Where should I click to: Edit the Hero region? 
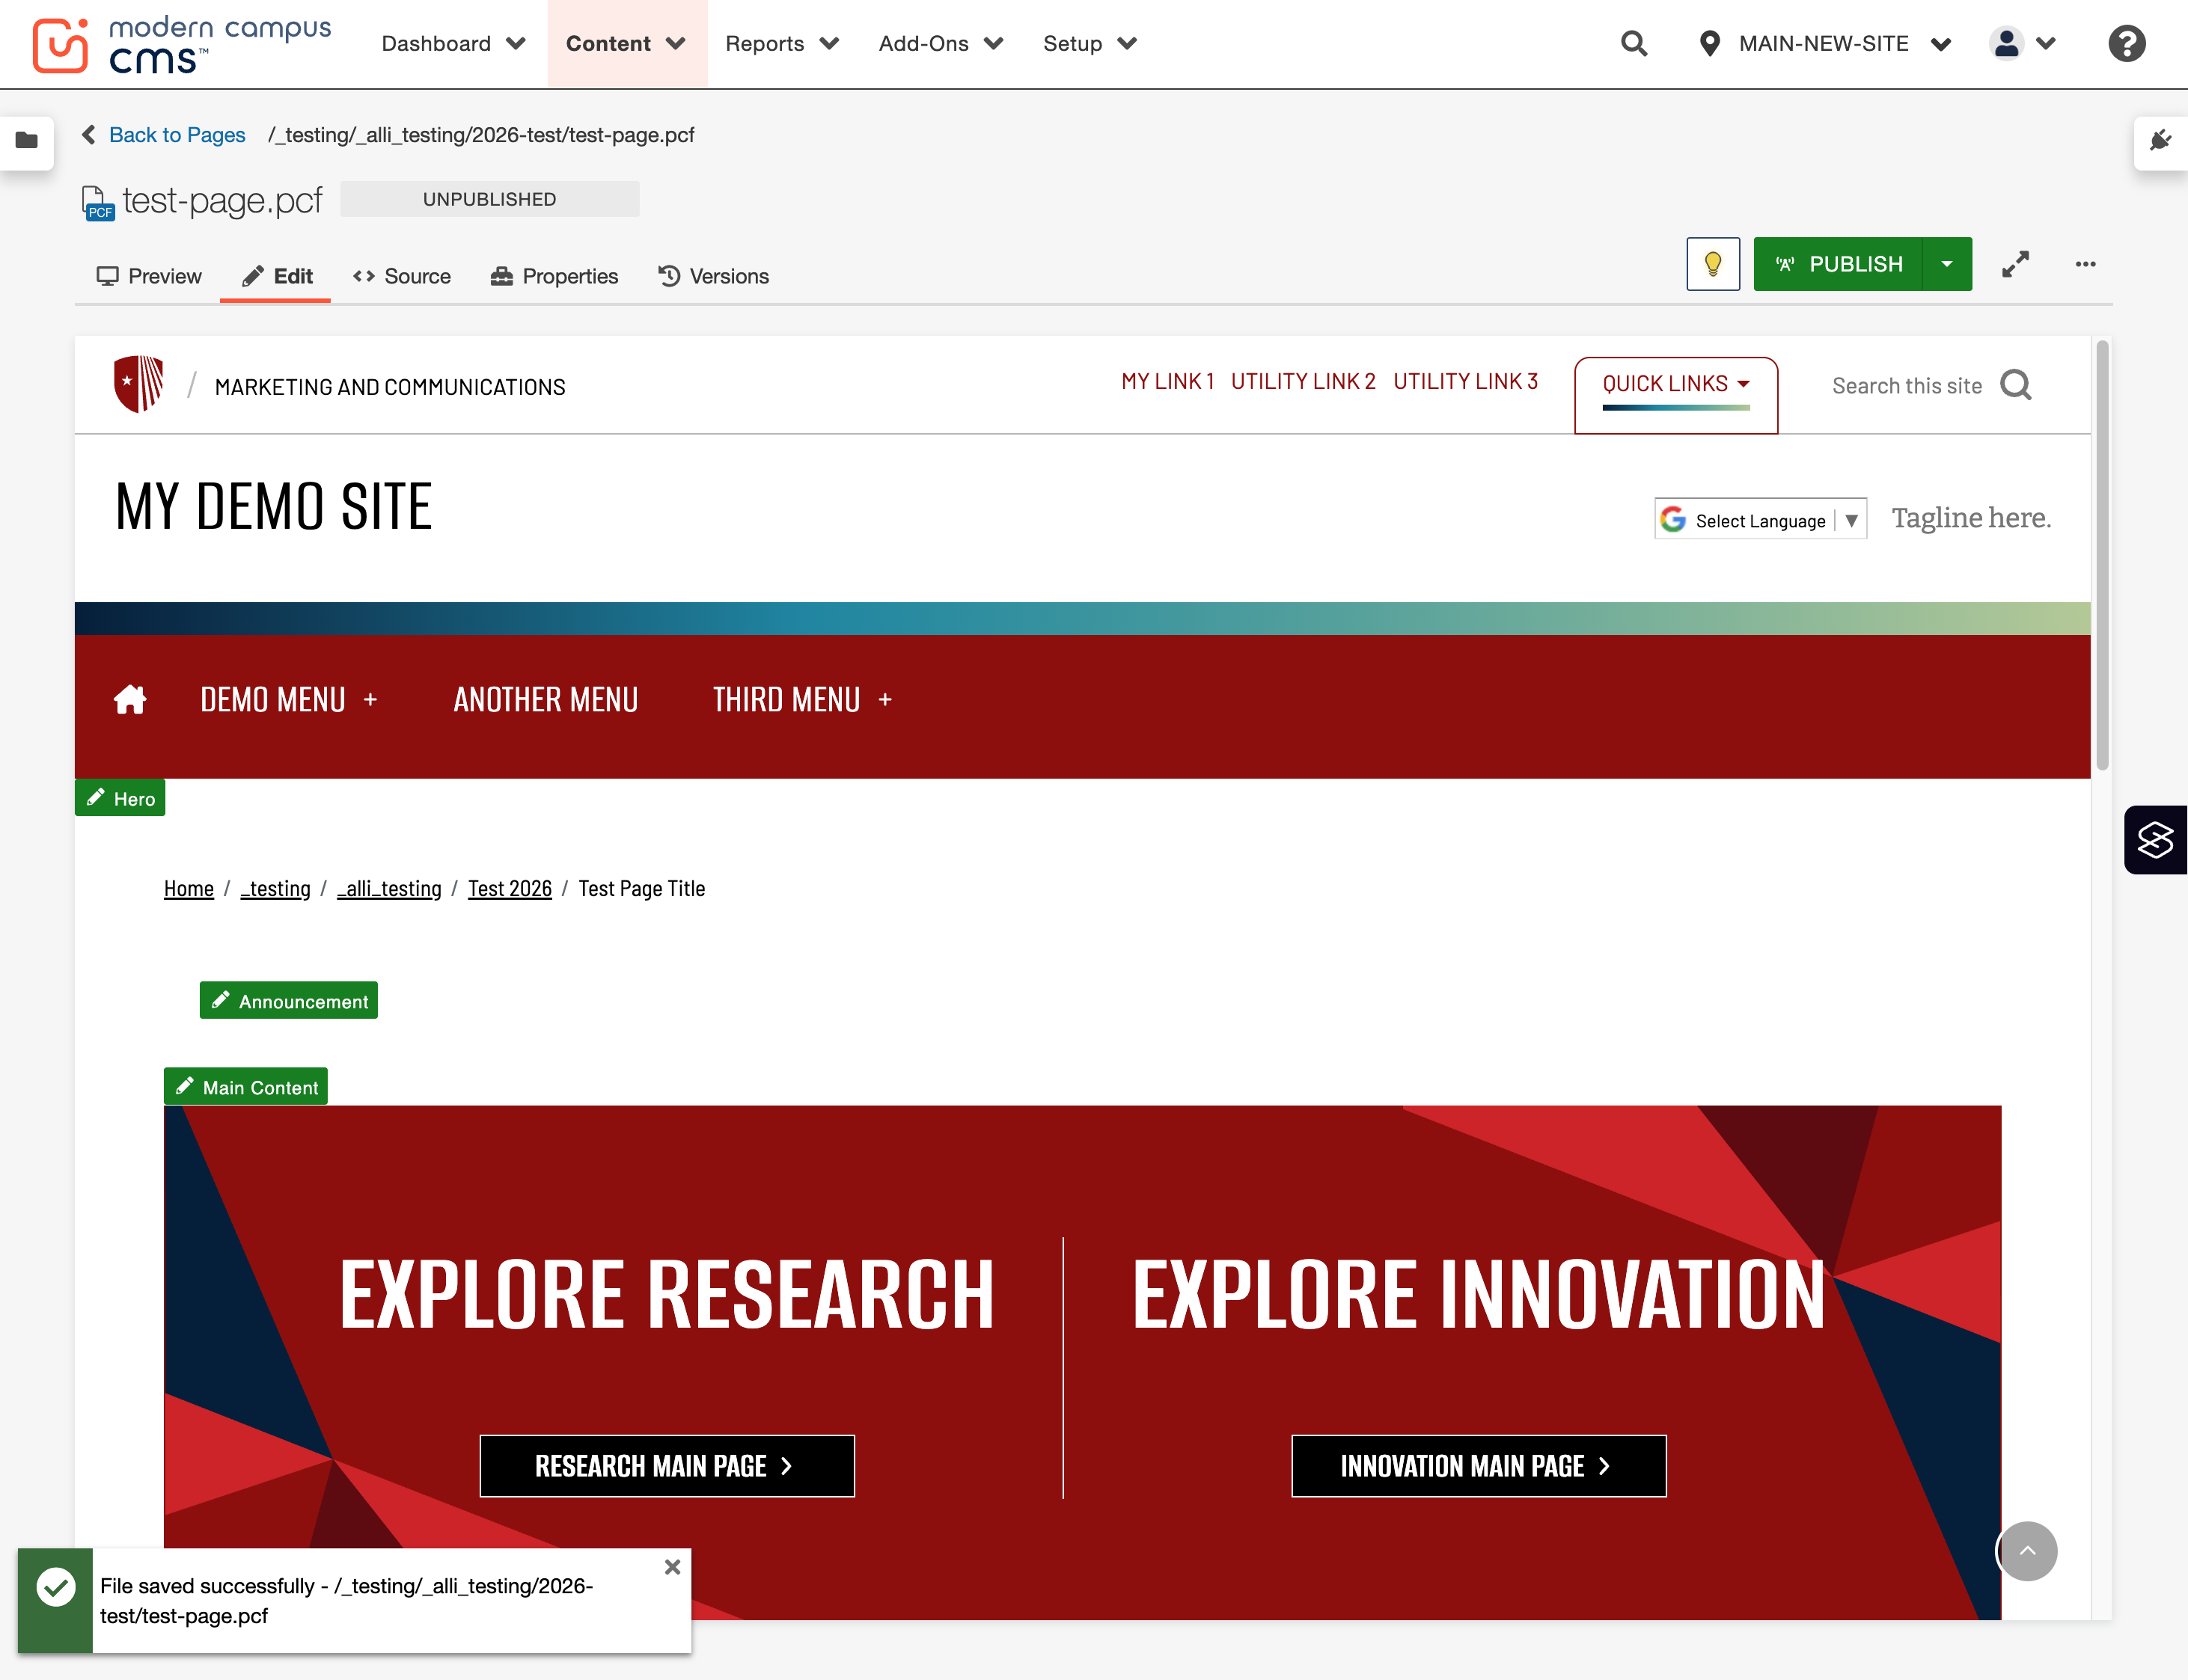(120, 798)
